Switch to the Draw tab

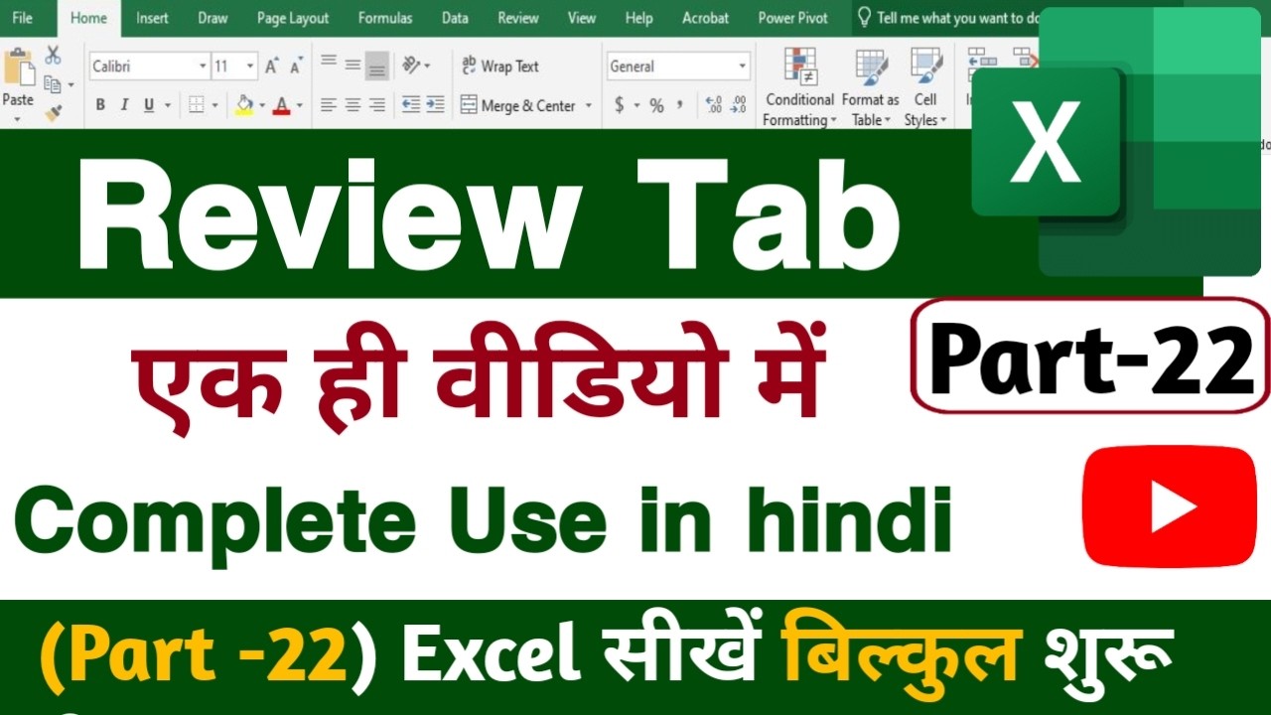(212, 18)
